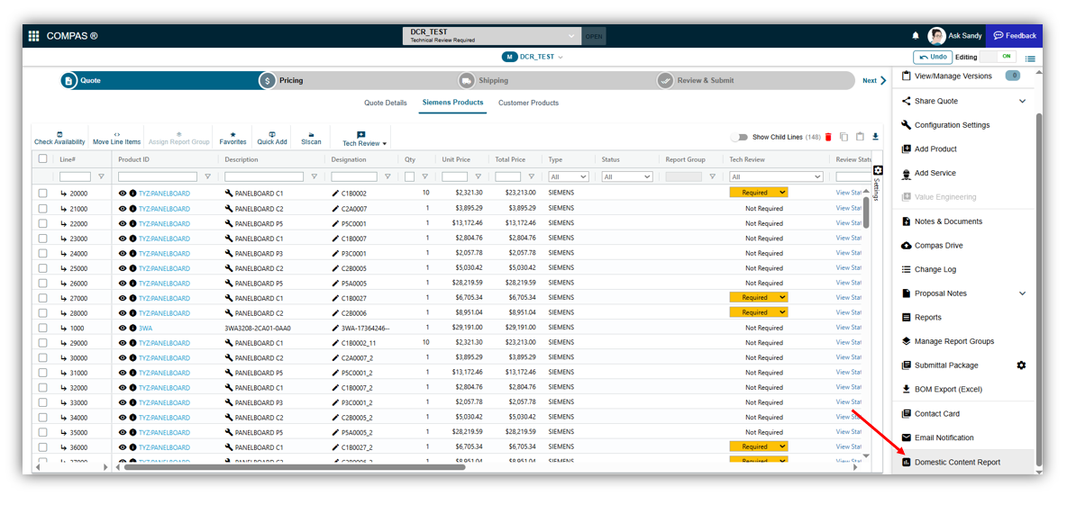Edit designation pencil for C1B0007
1076x505 pixels.
pos(335,239)
